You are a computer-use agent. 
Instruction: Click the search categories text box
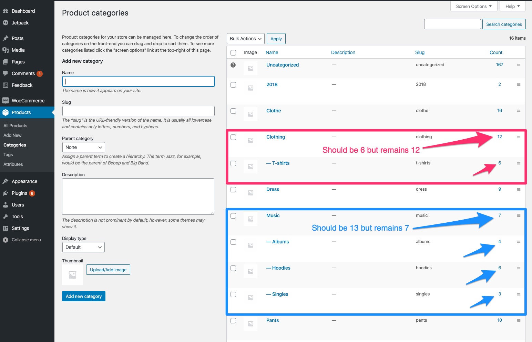point(452,24)
